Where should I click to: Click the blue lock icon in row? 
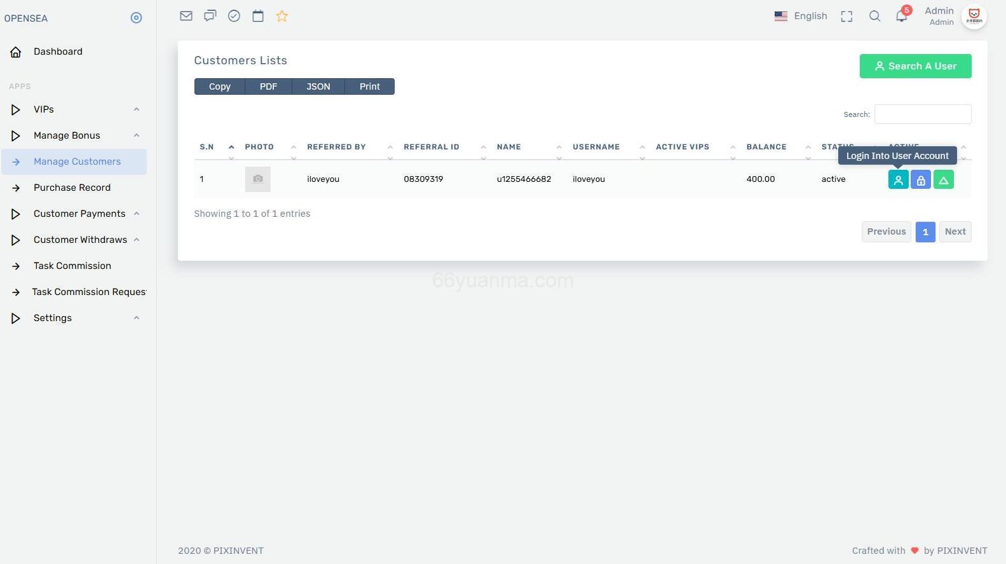[921, 180]
